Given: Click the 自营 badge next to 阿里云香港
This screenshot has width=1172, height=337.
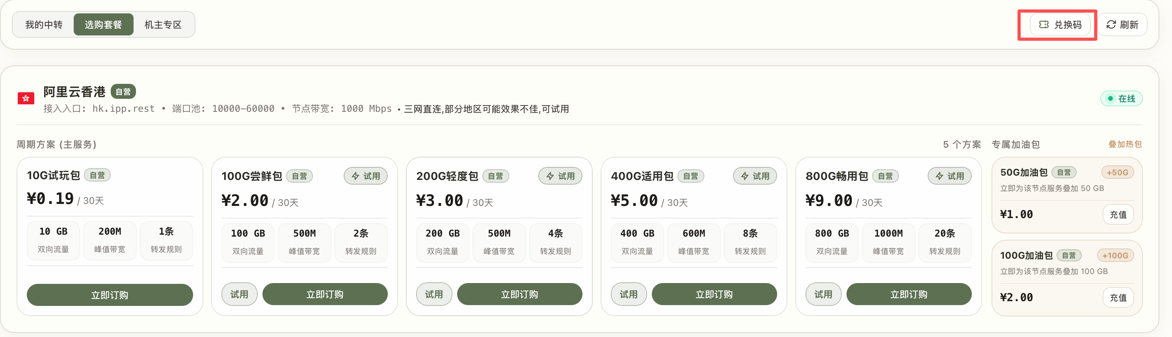Looking at the screenshot, I should [123, 91].
